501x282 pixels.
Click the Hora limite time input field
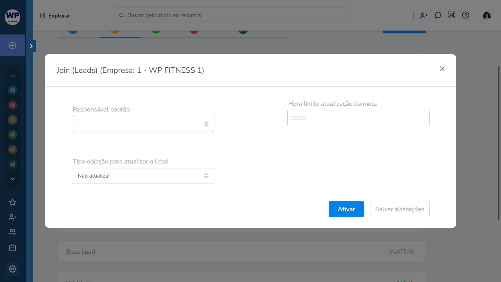tap(358, 118)
